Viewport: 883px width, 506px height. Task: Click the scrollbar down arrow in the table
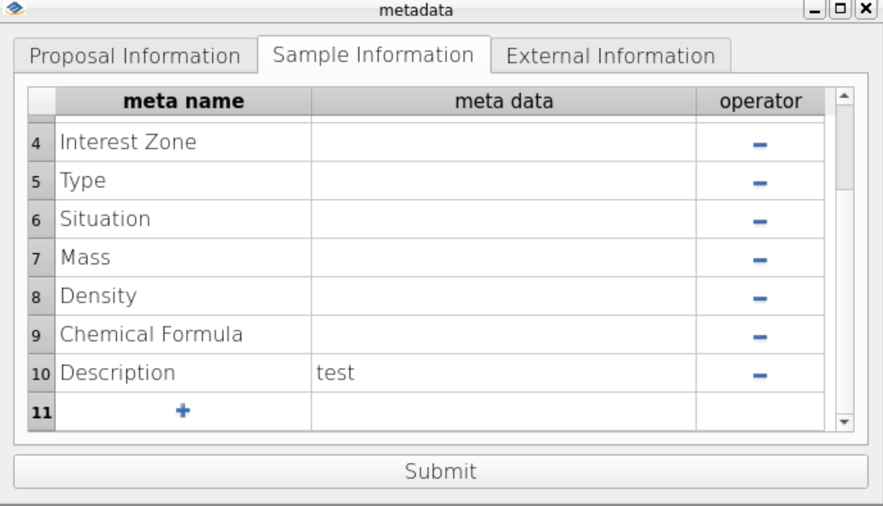(845, 422)
